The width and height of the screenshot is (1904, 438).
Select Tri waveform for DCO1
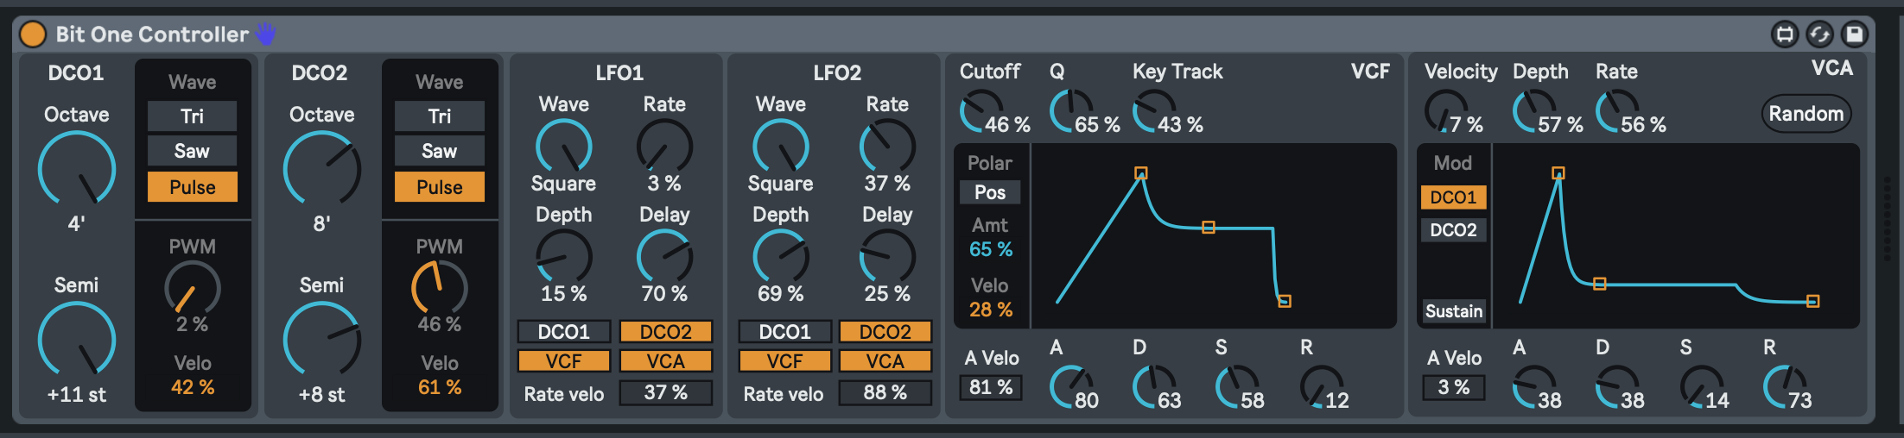tap(192, 116)
